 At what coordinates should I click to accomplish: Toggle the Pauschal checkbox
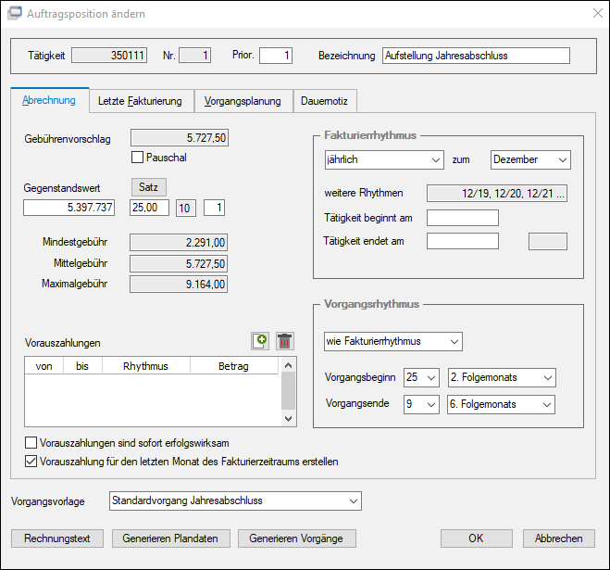137,158
